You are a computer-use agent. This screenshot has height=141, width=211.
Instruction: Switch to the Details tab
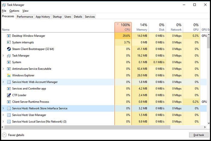tap(78, 17)
